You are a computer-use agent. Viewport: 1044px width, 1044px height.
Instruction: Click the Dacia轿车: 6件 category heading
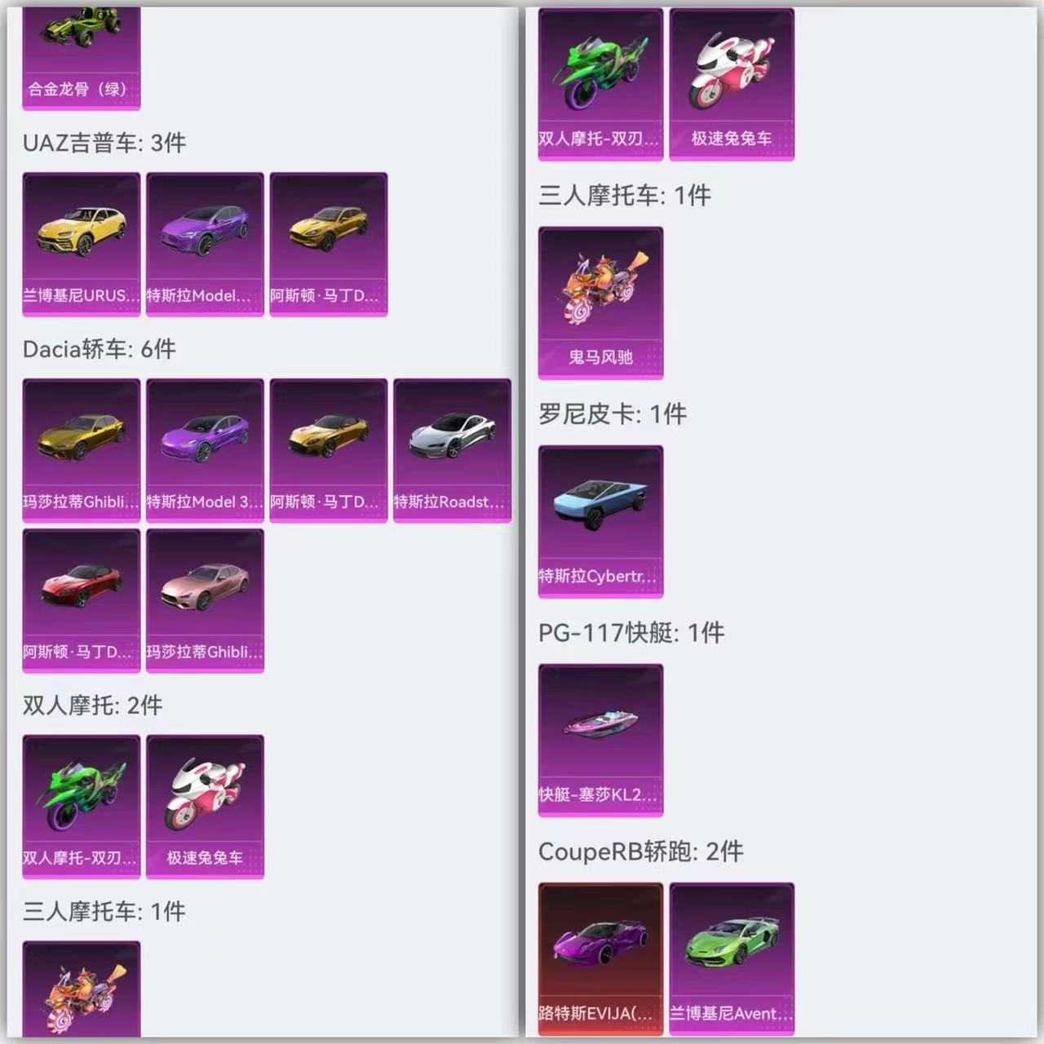[100, 349]
